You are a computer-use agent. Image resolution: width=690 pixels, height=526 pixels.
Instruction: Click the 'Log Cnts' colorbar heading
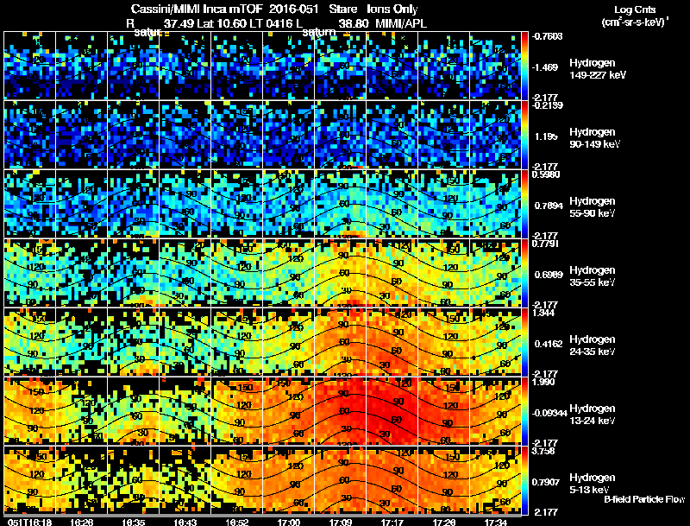635,10
